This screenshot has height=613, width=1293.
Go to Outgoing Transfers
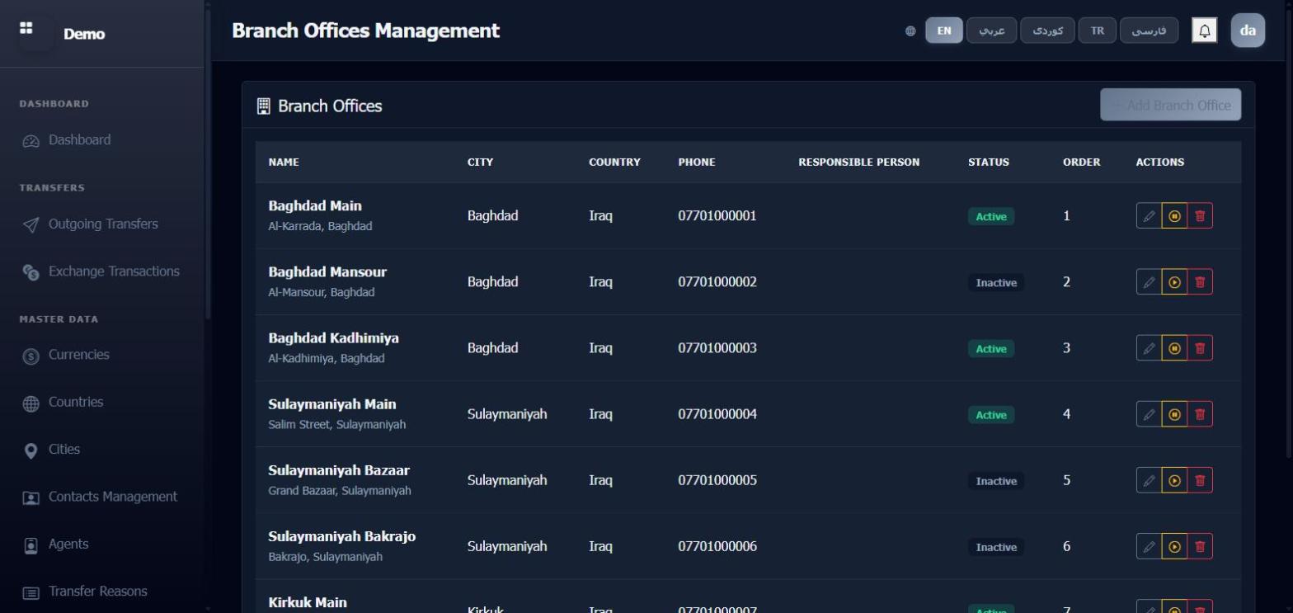[x=102, y=224]
